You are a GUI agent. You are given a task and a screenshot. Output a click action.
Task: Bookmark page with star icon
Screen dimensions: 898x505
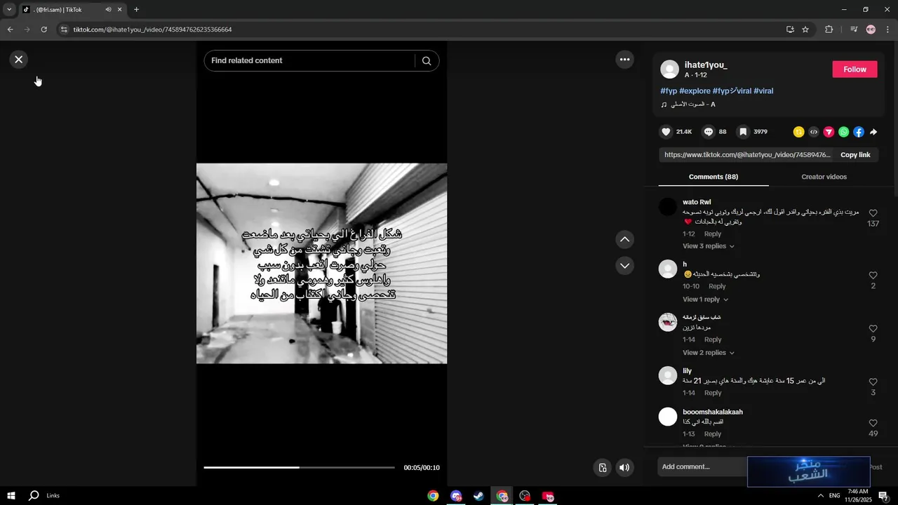[x=805, y=29]
